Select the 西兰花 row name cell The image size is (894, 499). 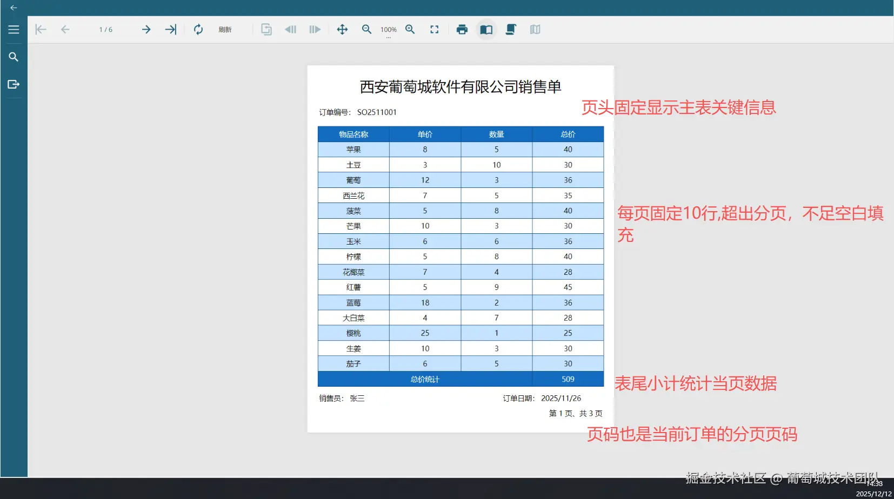click(x=353, y=195)
